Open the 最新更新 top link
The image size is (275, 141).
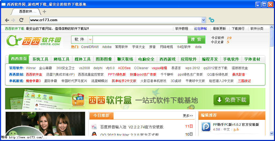219,29
